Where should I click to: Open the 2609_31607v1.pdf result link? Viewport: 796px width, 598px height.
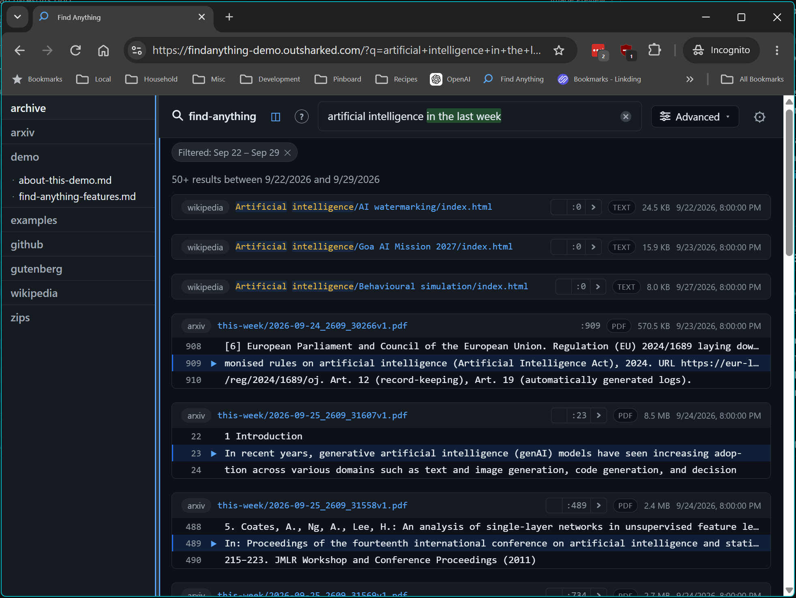(312, 415)
